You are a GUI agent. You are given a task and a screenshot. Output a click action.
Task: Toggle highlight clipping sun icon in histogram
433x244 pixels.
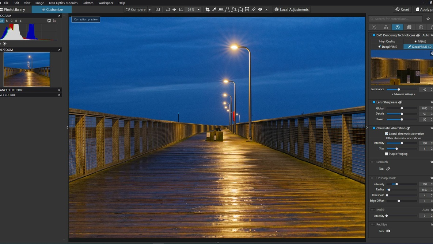[x=5, y=43]
